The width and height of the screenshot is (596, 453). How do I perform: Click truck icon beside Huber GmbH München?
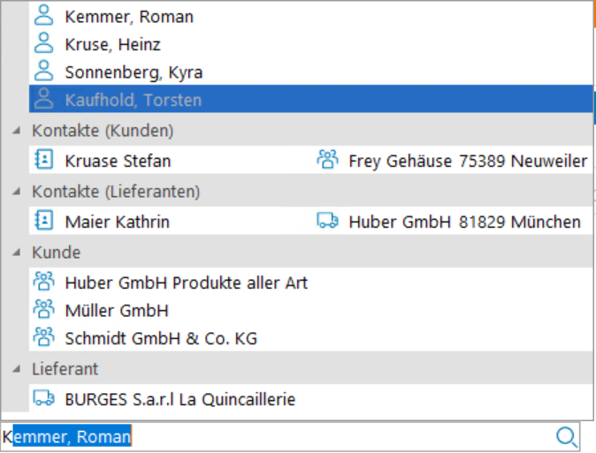(327, 221)
